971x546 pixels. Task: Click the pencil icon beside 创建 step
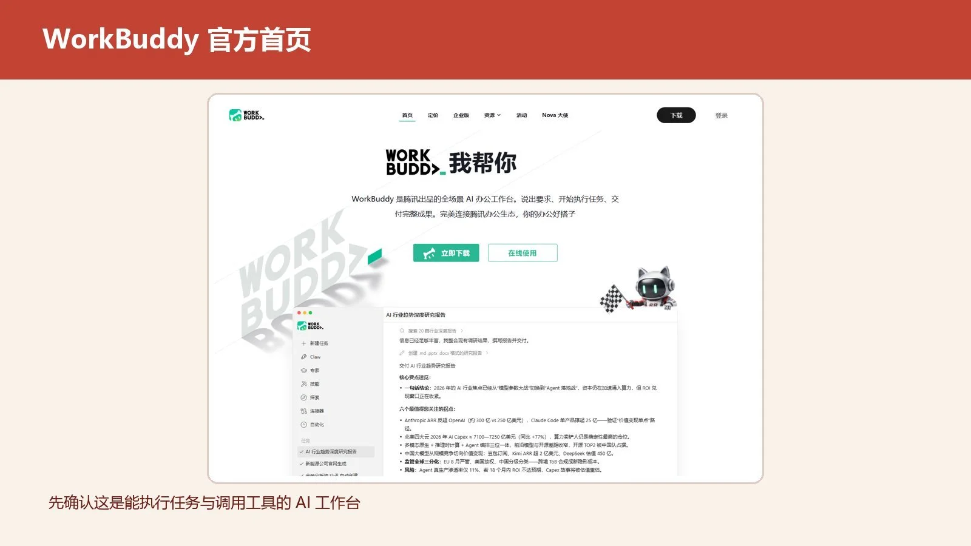pos(402,353)
